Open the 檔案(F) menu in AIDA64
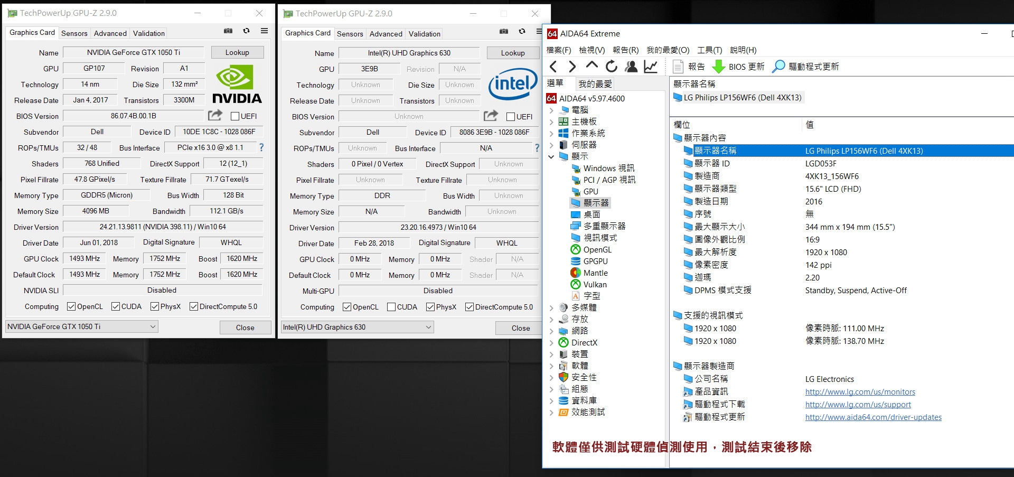 [559, 50]
